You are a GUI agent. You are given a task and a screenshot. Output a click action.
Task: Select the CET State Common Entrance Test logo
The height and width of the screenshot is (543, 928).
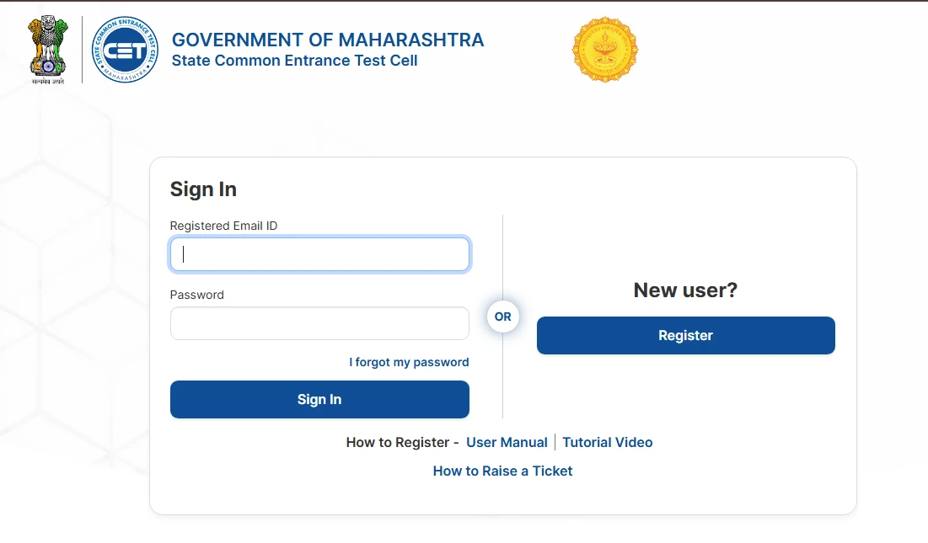coord(124,49)
